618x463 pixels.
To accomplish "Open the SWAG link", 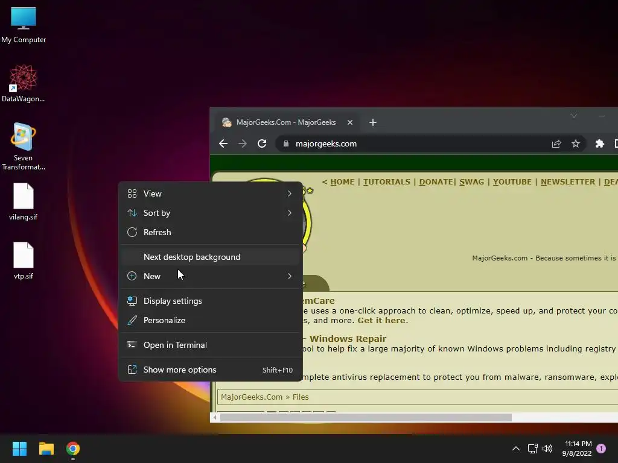I will point(471,182).
